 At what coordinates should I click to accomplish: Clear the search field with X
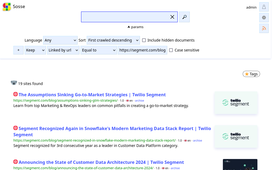(x=172, y=17)
